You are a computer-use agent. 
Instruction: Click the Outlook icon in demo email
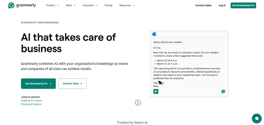(x=154, y=34)
